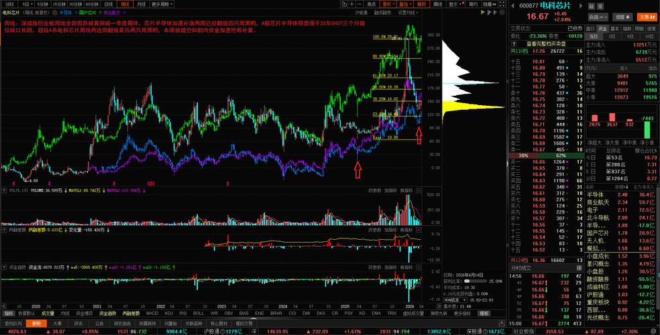Open 查看完整档买卖盘 link
This screenshot has width=660, height=335.
pos(546,44)
